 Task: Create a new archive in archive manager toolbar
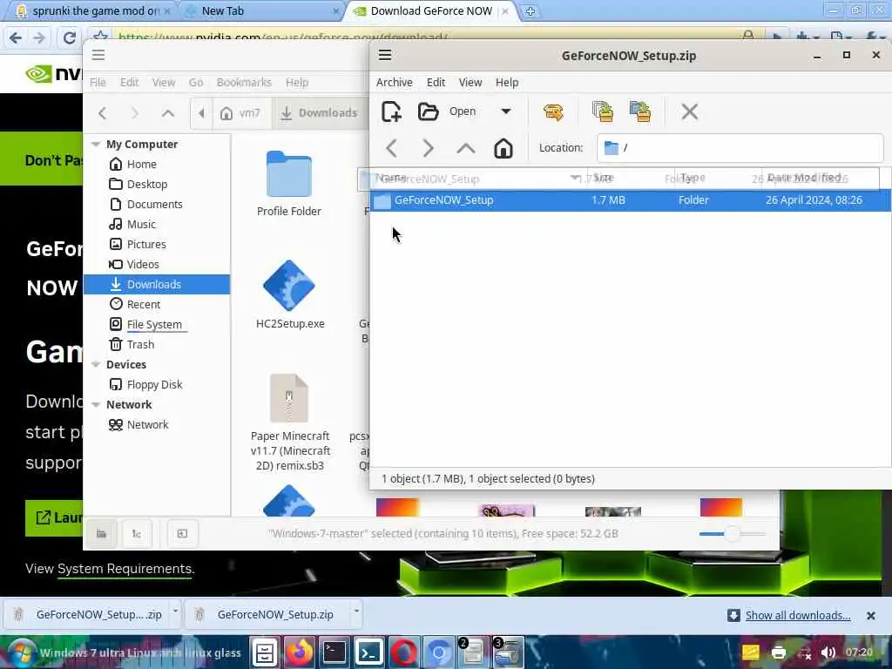coord(391,111)
